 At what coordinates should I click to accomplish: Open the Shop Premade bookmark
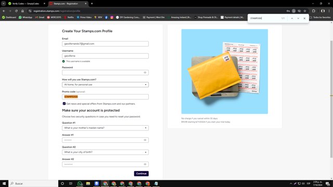(x=206, y=17)
